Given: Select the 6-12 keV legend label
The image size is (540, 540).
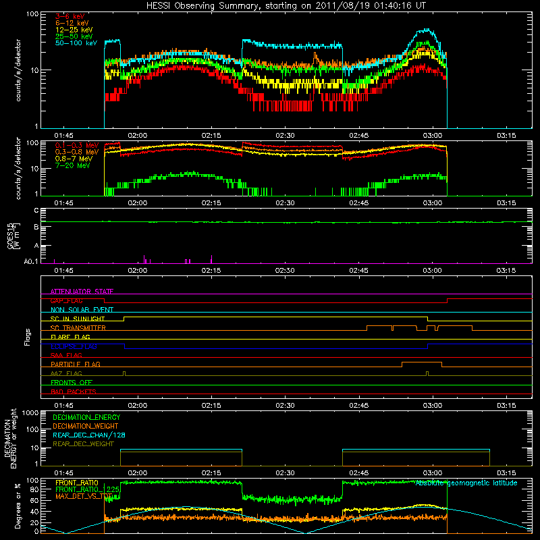Looking at the screenshot, I should pyautogui.click(x=72, y=23).
